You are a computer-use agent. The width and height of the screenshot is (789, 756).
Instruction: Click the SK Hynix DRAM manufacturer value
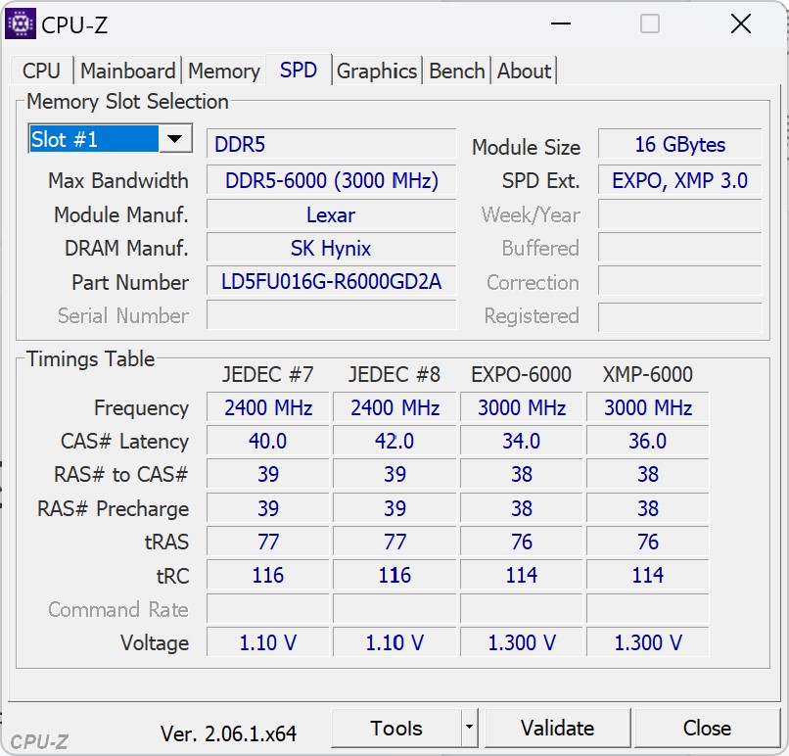pyautogui.click(x=331, y=248)
